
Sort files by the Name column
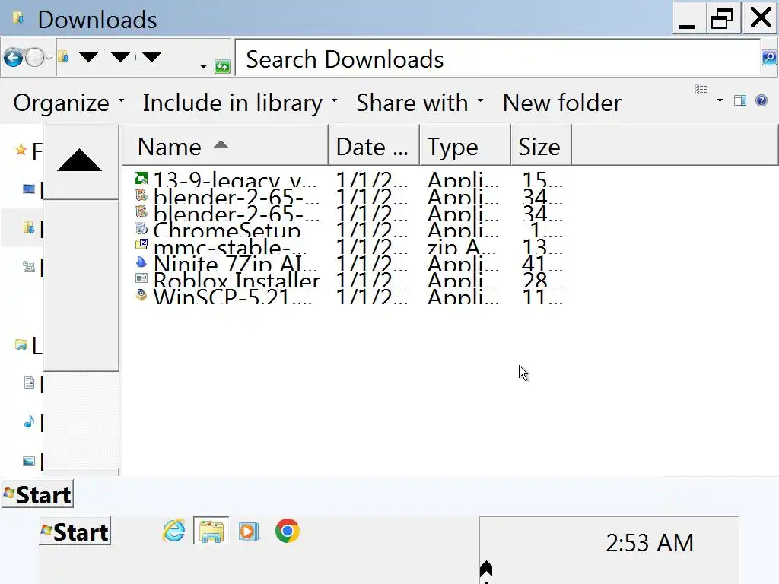click(x=225, y=146)
